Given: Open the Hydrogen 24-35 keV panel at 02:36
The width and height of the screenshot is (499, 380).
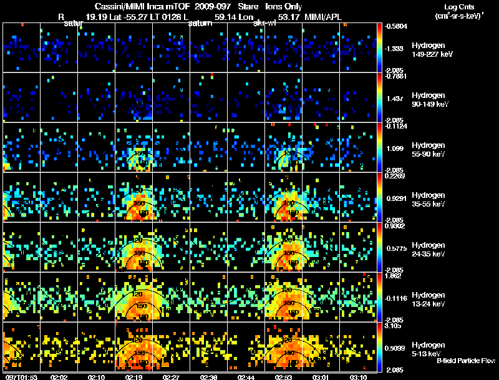Looking at the screenshot, I should [208, 247].
